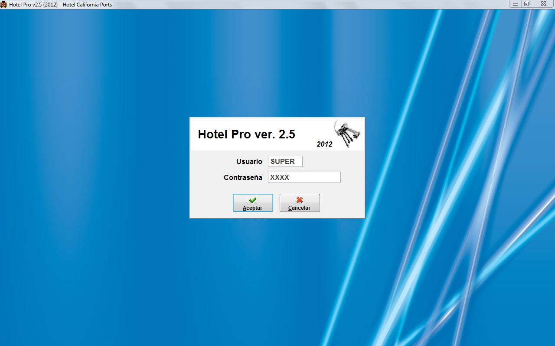Image resolution: width=555 pixels, height=346 pixels.
Task: Click the red X icon above Cancelar
Action: [x=300, y=200]
